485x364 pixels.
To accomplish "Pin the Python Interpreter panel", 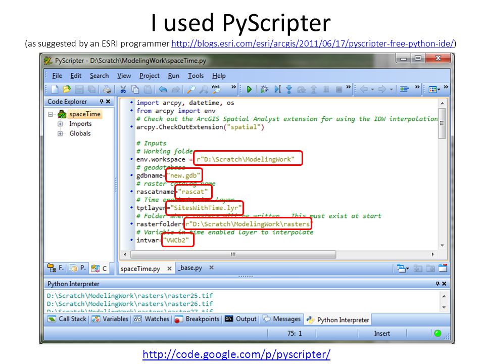I will [x=438, y=284].
